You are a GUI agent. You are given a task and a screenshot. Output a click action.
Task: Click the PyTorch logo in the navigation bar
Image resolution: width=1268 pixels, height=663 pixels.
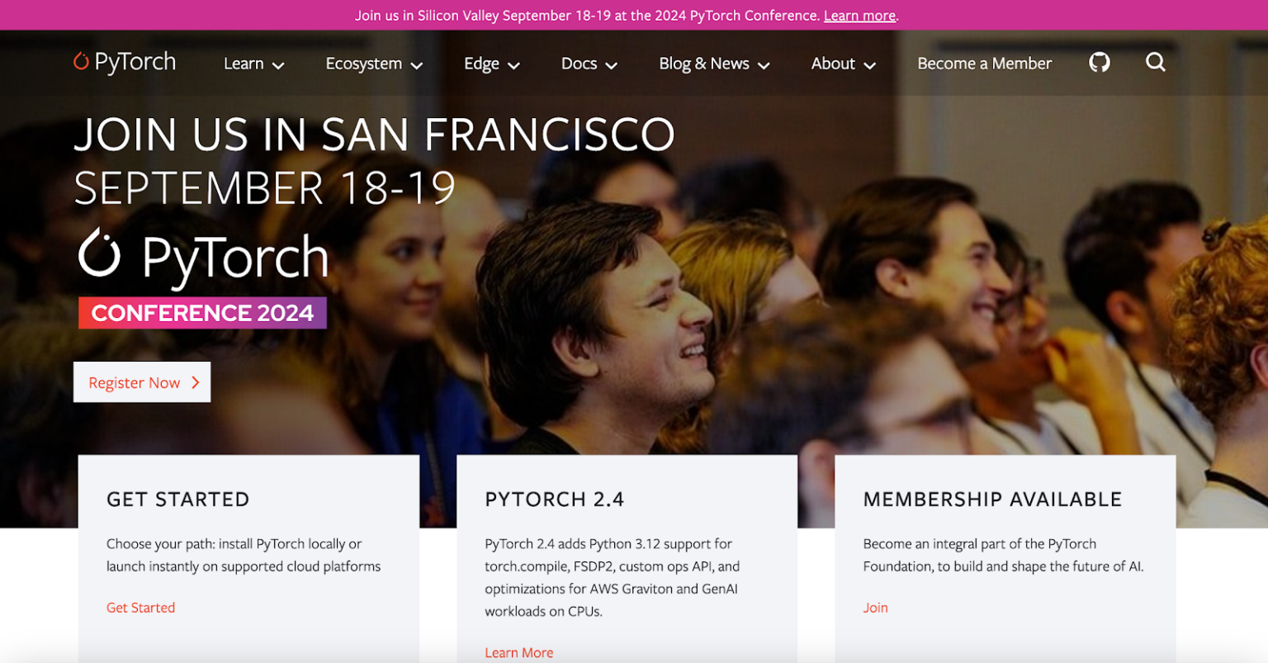tap(124, 61)
